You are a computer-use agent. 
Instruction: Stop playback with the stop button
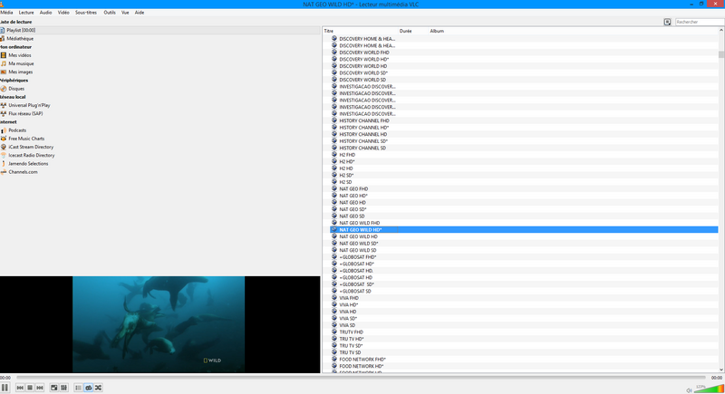pos(30,388)
